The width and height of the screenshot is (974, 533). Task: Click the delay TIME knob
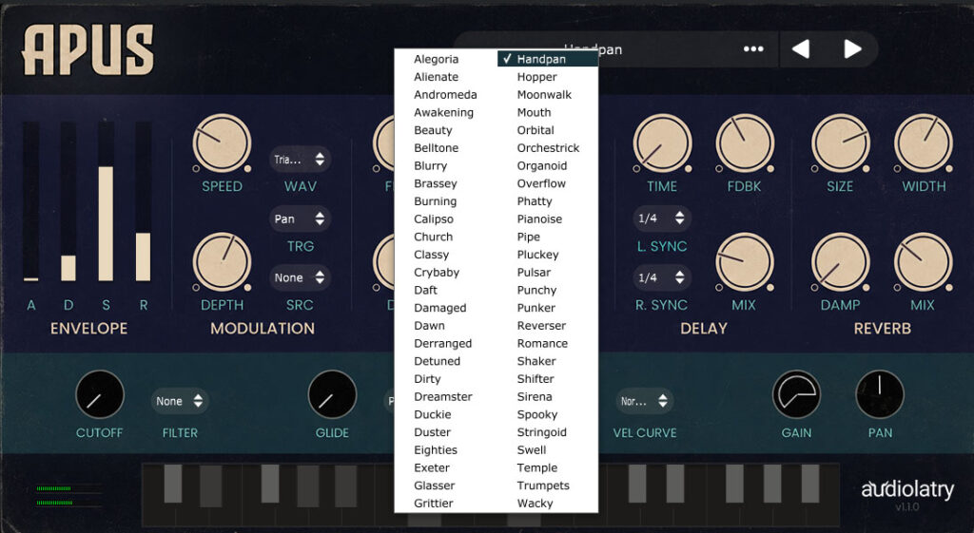(x=662, y=143)
